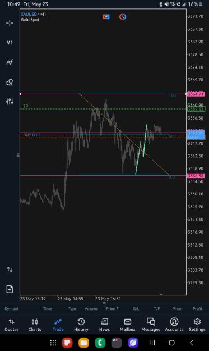The width and height of the screenshot is (209, 351).
Task: Launch the dark camera app in taskbar
Action: (117, 343)
